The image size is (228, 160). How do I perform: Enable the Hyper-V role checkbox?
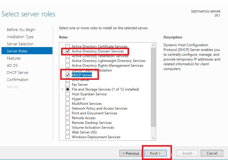click(x=68, y=99)
